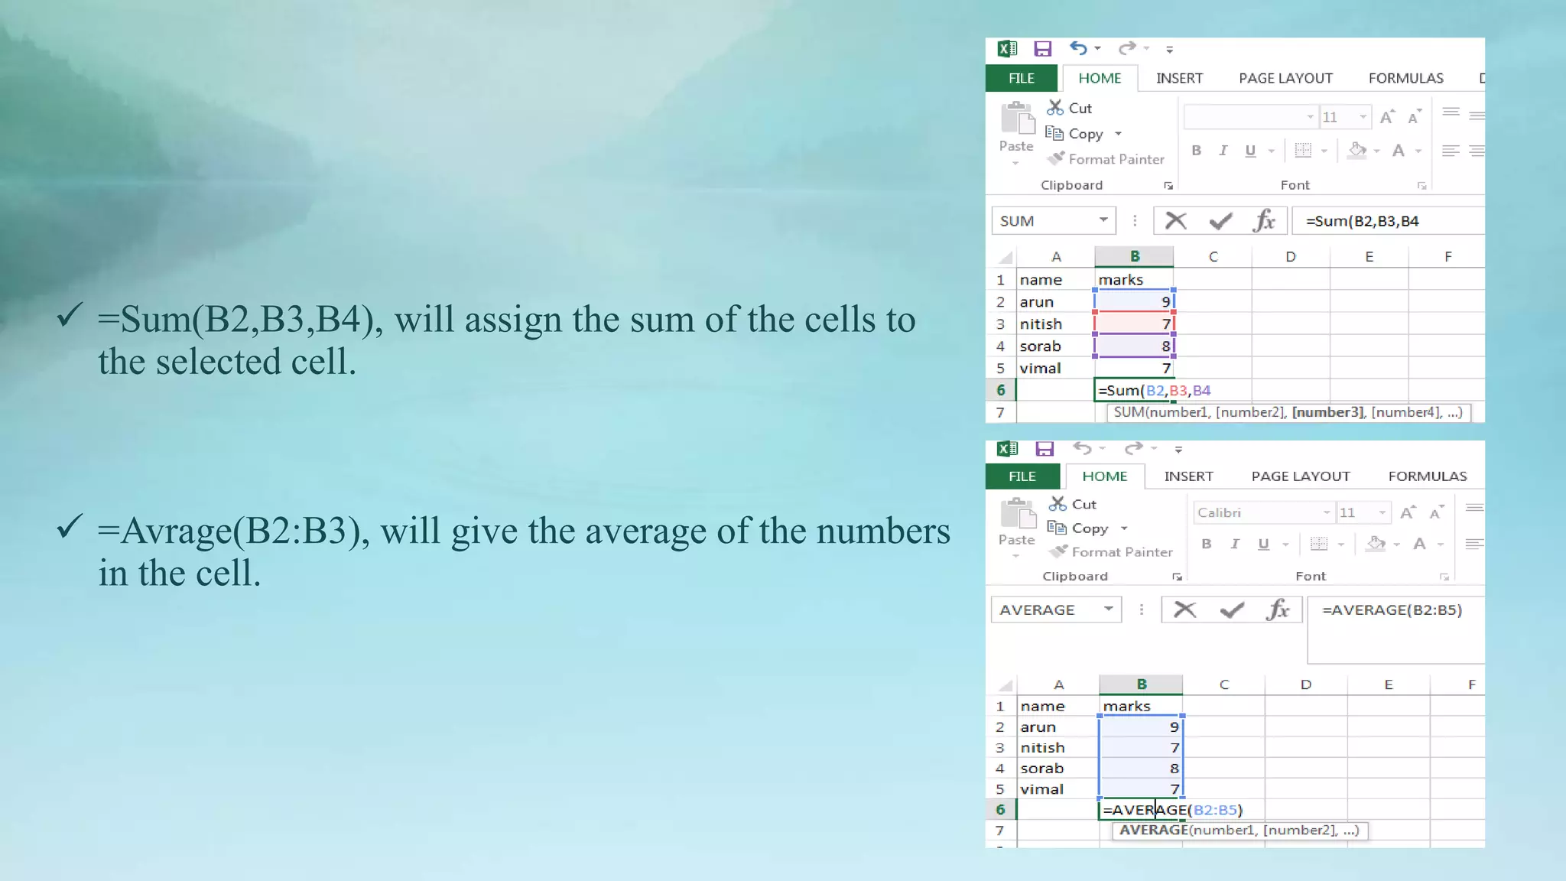Viewport: 1566px width, 881px height.
Task: Click Undo arrow in upper Excel window
Action: point(1078,48)
